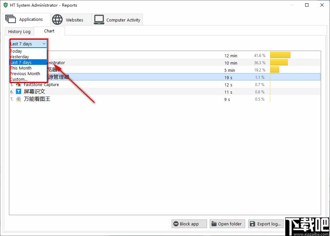The image size is (330, 236).
Task: Choose Yesterday from the period list
Action: tap(28, 57)
